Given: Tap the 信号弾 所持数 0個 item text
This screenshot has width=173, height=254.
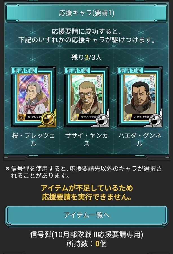Looking at the screenshot, I should tap(86, 239).
